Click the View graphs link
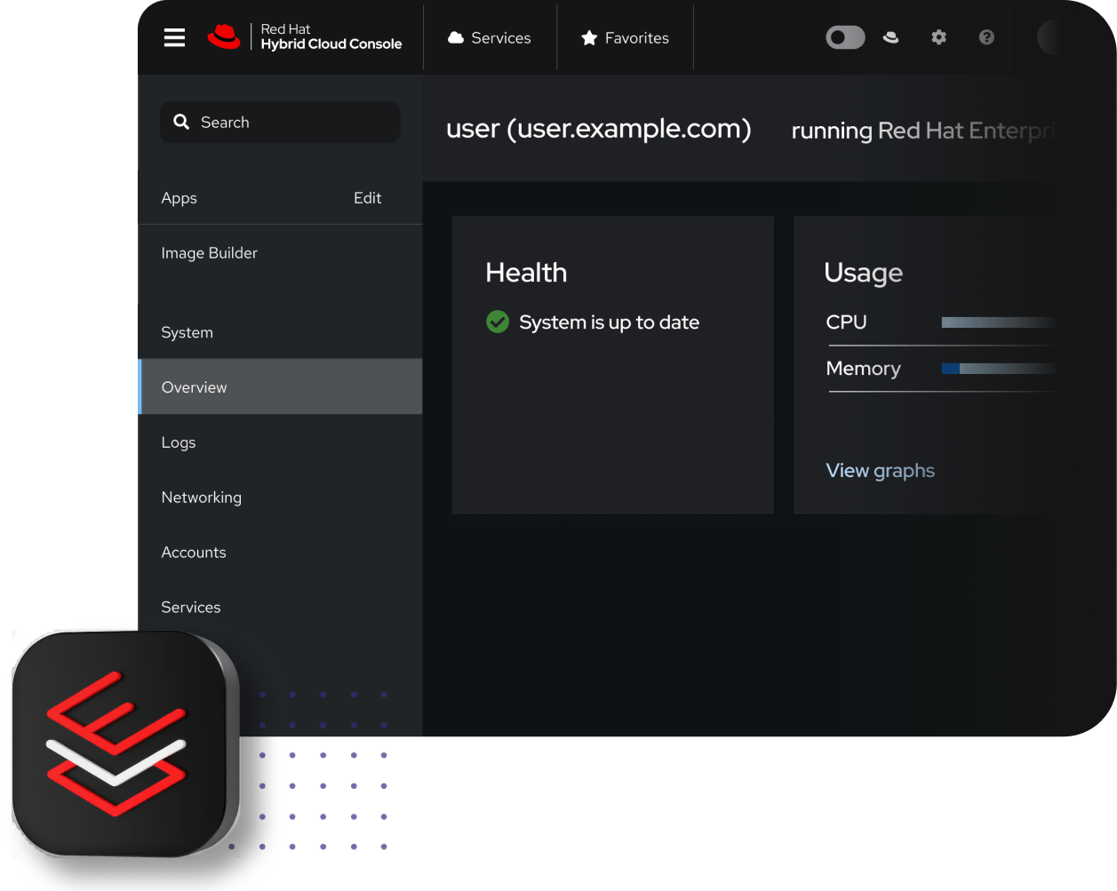 click(880, 470)
